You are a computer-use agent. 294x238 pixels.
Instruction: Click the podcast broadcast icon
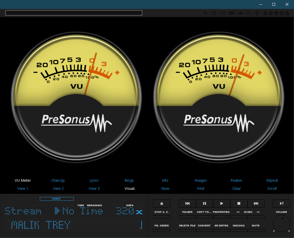[257, 13]
